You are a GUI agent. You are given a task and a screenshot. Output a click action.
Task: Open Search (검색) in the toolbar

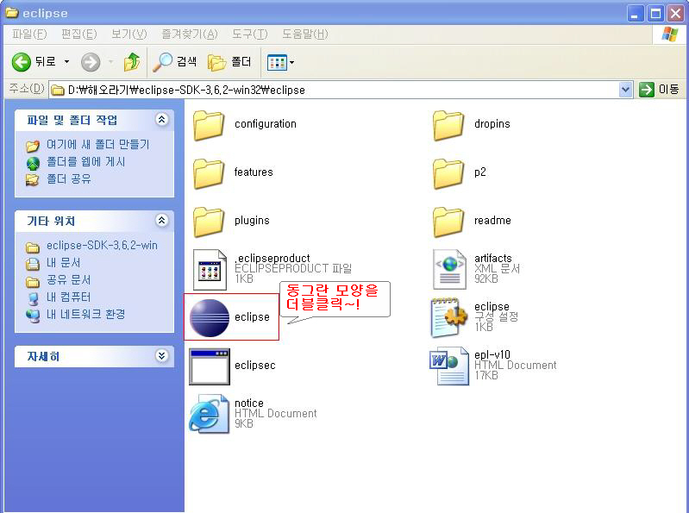pos(174,62)
